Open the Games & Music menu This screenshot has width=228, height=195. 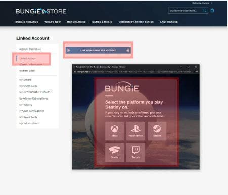coord(102,22)
